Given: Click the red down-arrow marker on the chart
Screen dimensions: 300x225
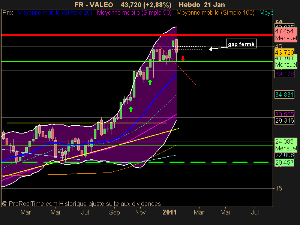Looking at the screenshot, I should (183, 58).
